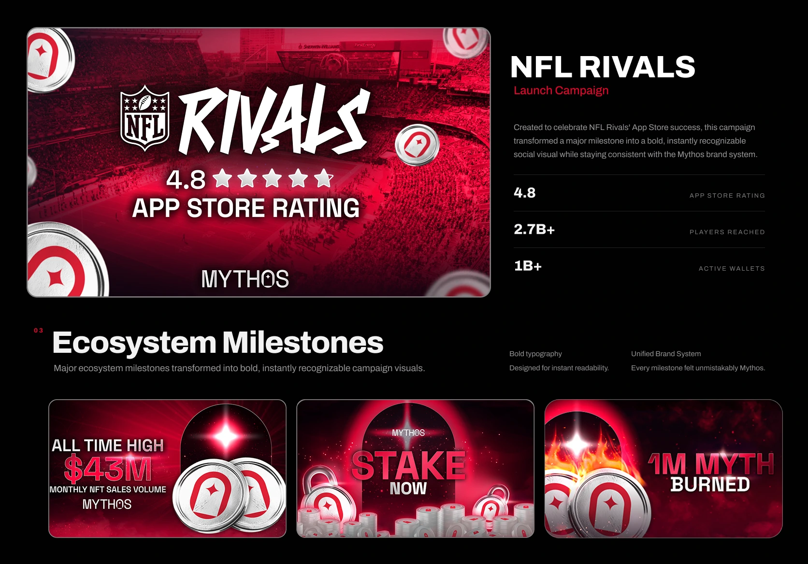Screen dimensions: 808x564
Task: Open the NFL Rivals App Store Rating banner
Action: coord(259,162)
